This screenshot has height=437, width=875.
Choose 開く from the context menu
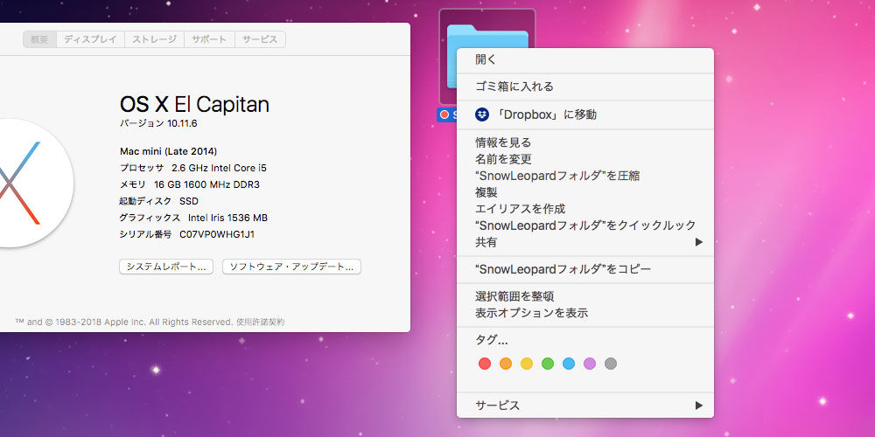point(584,59)
